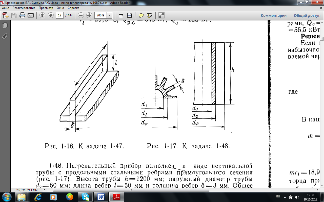This screenshot has height=202, width=324.
Task: Click the scroll-up arrow of vertical scrollbar
Action: pyautogui.click(x=322, y=22)
